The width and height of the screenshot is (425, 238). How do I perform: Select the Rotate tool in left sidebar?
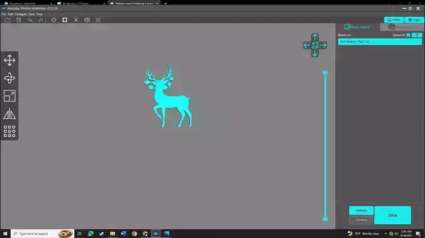click(9, 78)
